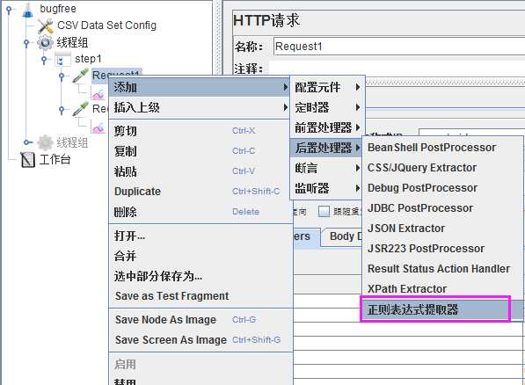This screenshot has height=385, width=525.
Task: Click the 注释 comment input field
Action: pos(397,69)
